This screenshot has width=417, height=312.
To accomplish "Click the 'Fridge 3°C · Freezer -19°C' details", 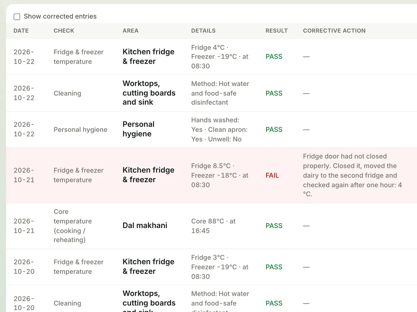I will pos(220,267).
